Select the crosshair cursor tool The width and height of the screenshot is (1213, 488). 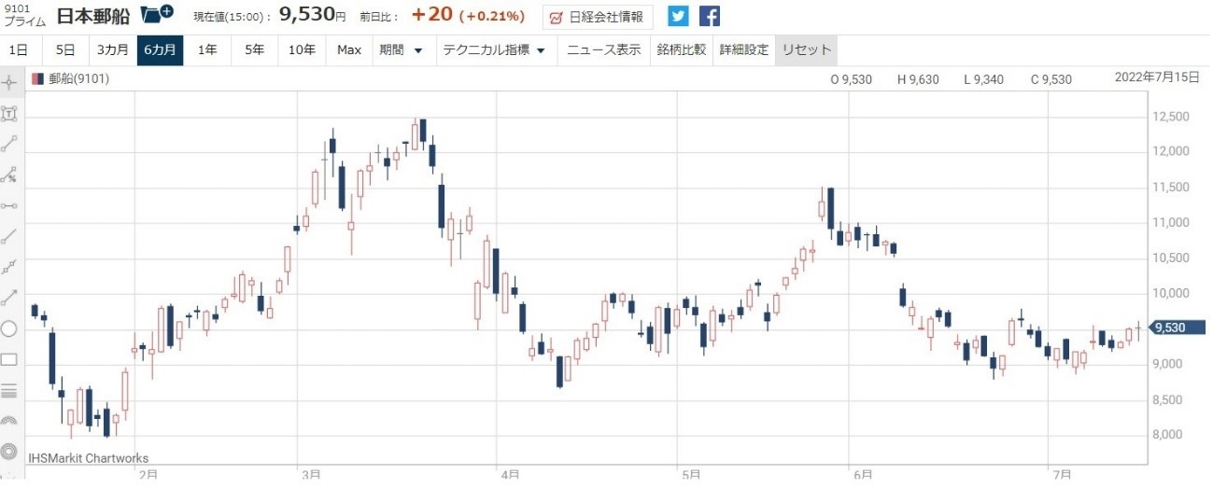pyautogui.click(x=10, y=82)
